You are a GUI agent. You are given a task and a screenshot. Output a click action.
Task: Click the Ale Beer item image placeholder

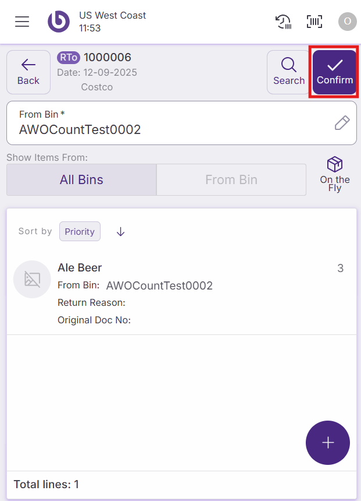click(x=32, y=279)
